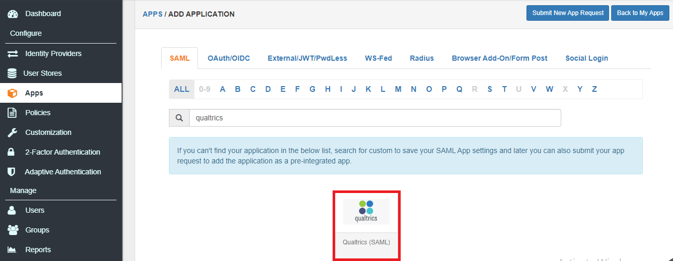Screen dimensions: 673x261
Task: Filter apps by letter Q
Action: click(x=459, y=89)
